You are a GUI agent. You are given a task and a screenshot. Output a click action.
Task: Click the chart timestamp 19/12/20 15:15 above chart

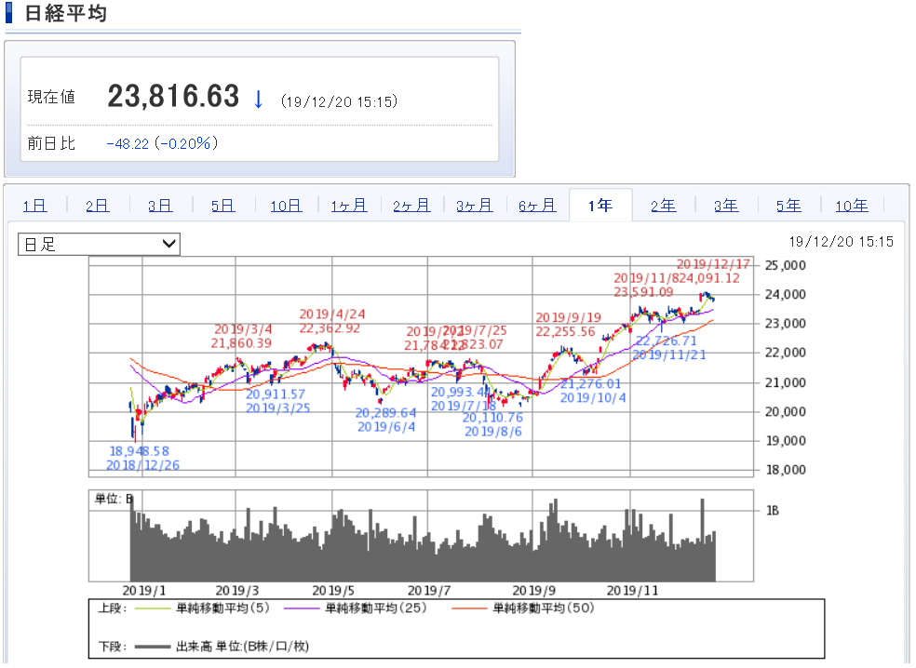[841, 242]
